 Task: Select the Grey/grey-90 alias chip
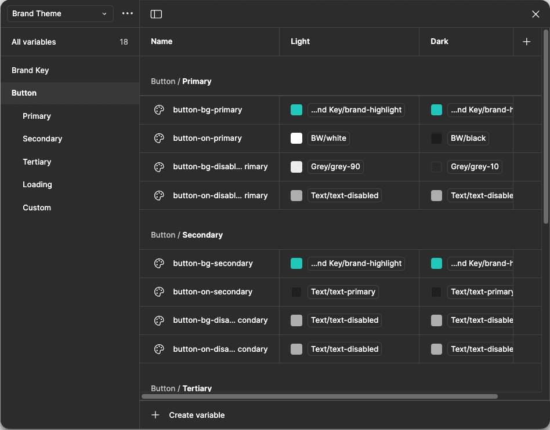pyautogui.click(x=335, y=166)
